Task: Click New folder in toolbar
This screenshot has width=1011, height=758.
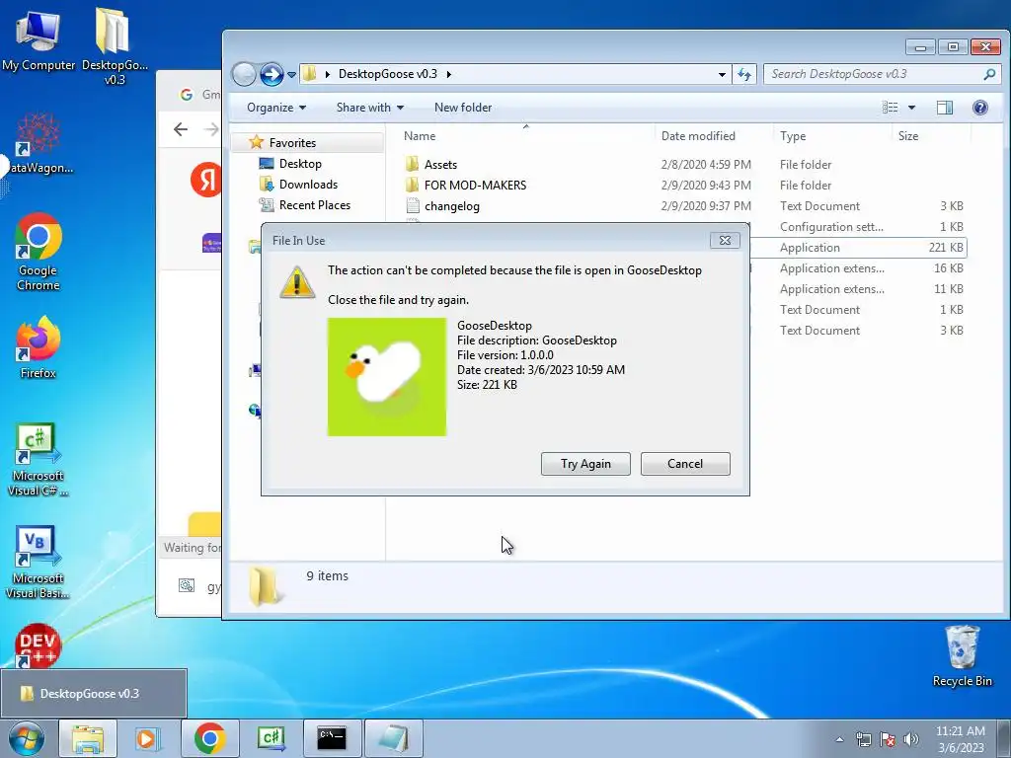Action: (x=463, y=108)
